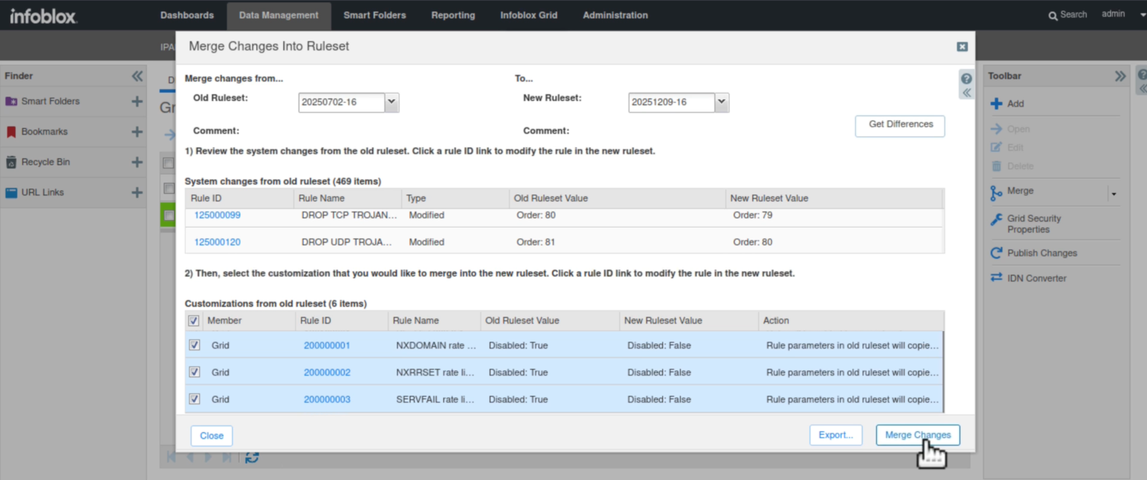Switch to Data Management tab
The image size is (1147, 480).
pos(279,15)
